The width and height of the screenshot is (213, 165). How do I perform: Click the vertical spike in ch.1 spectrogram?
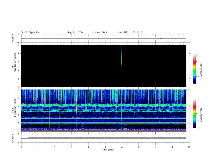(122, 57)
